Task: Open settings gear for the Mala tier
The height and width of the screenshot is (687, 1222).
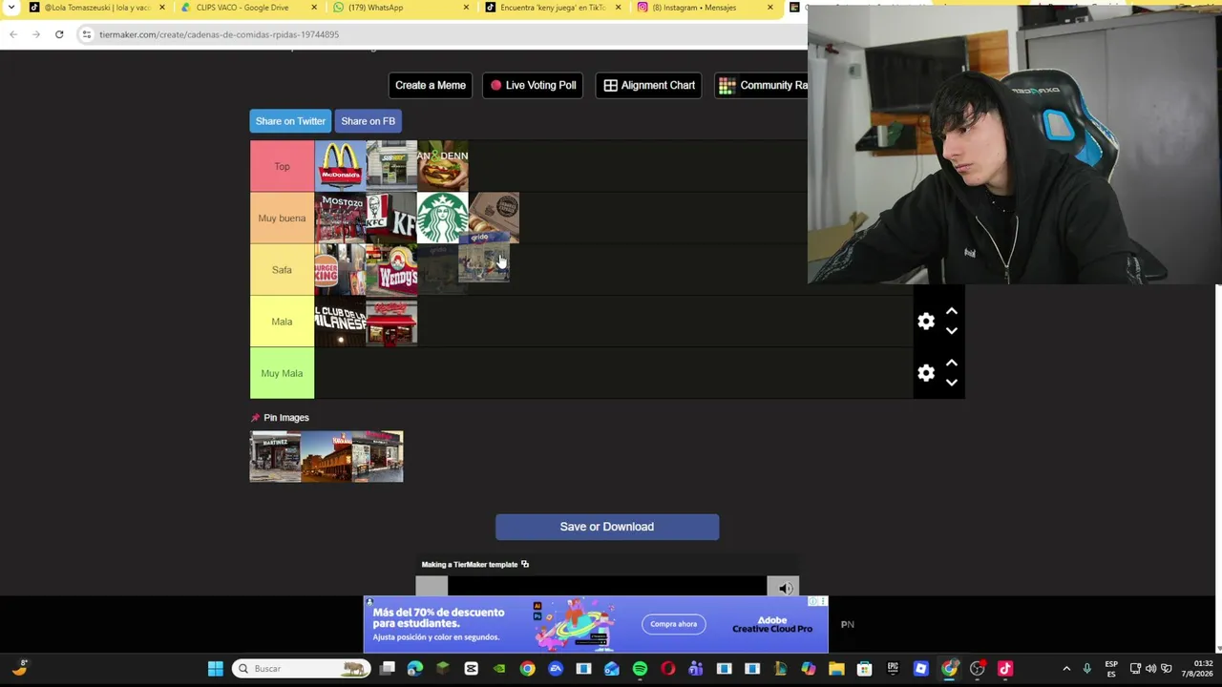Action: (926, 322)
